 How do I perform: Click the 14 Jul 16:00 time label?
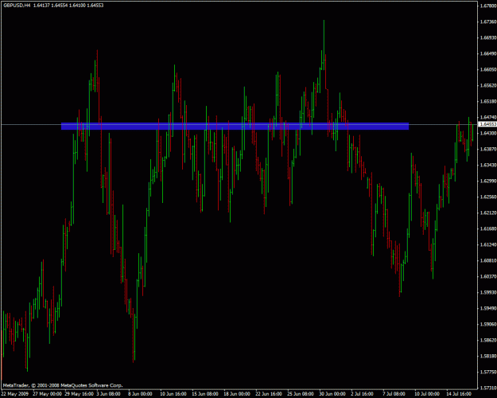click(x=459, y=394)
